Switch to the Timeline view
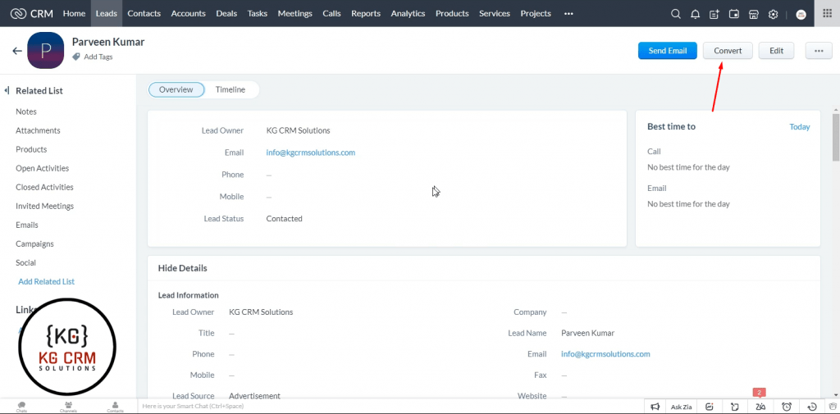840x414 pixels. (x=231, y=89)
